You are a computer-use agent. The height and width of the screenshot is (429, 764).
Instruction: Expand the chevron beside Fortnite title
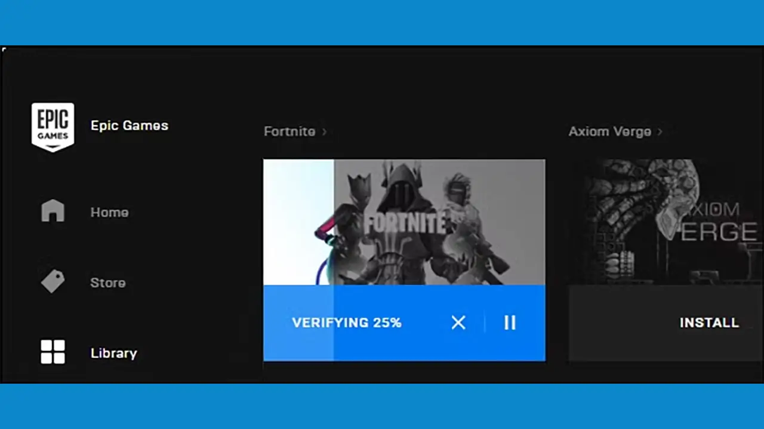click(324, 131)
